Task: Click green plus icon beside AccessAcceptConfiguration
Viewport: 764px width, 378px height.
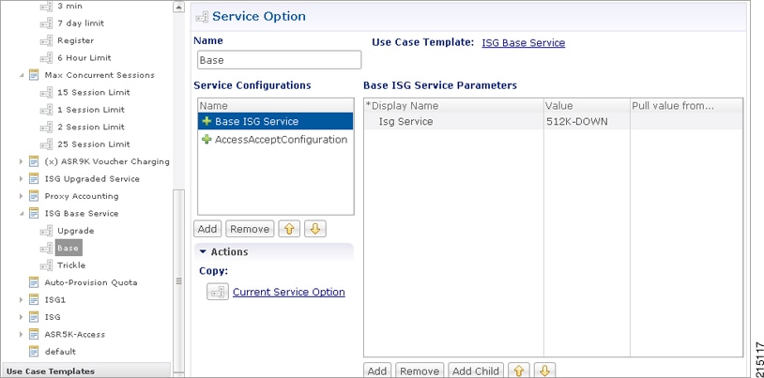Action: tap(206, 140)
